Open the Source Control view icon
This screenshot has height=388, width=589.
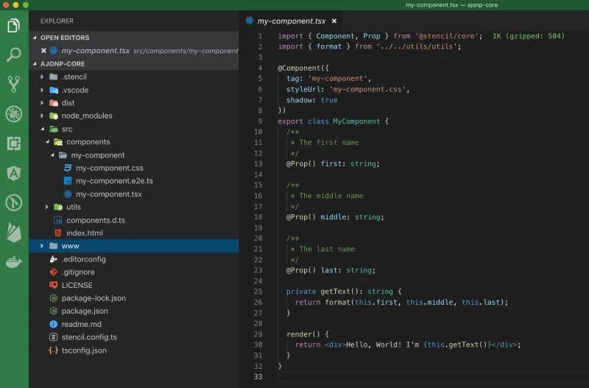click(13, 83)
